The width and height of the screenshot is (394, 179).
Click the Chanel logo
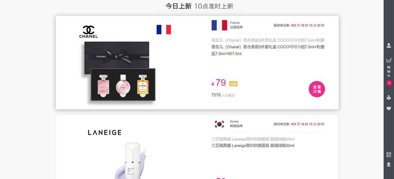coord(88,32)
